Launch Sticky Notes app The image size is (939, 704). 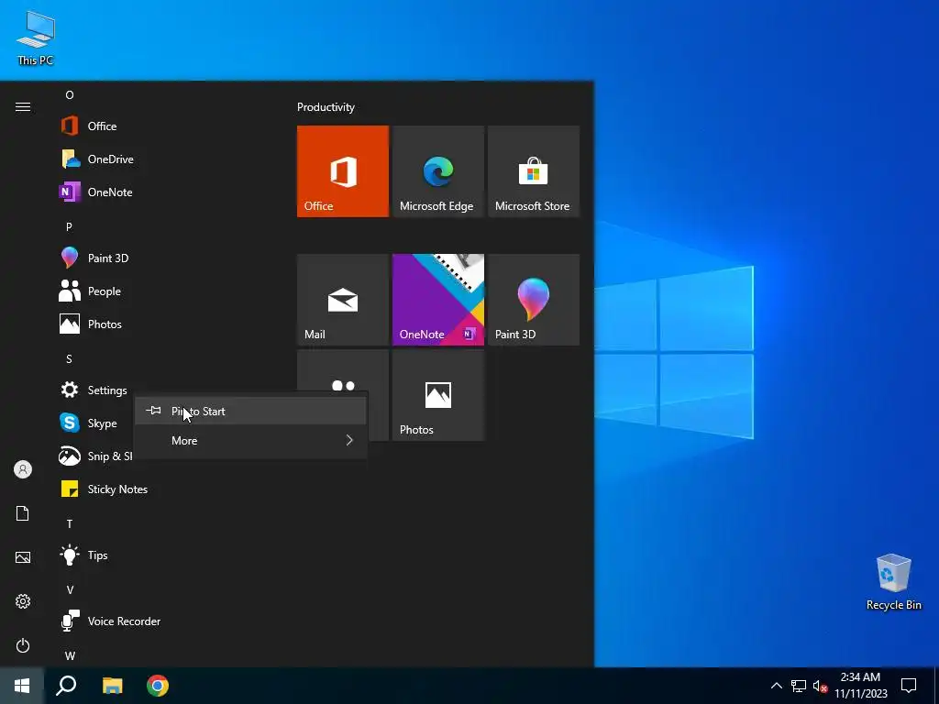[168, 489]
